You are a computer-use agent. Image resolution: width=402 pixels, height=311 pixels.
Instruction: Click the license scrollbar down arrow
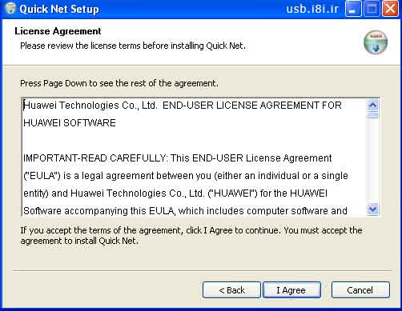[372, 209]
